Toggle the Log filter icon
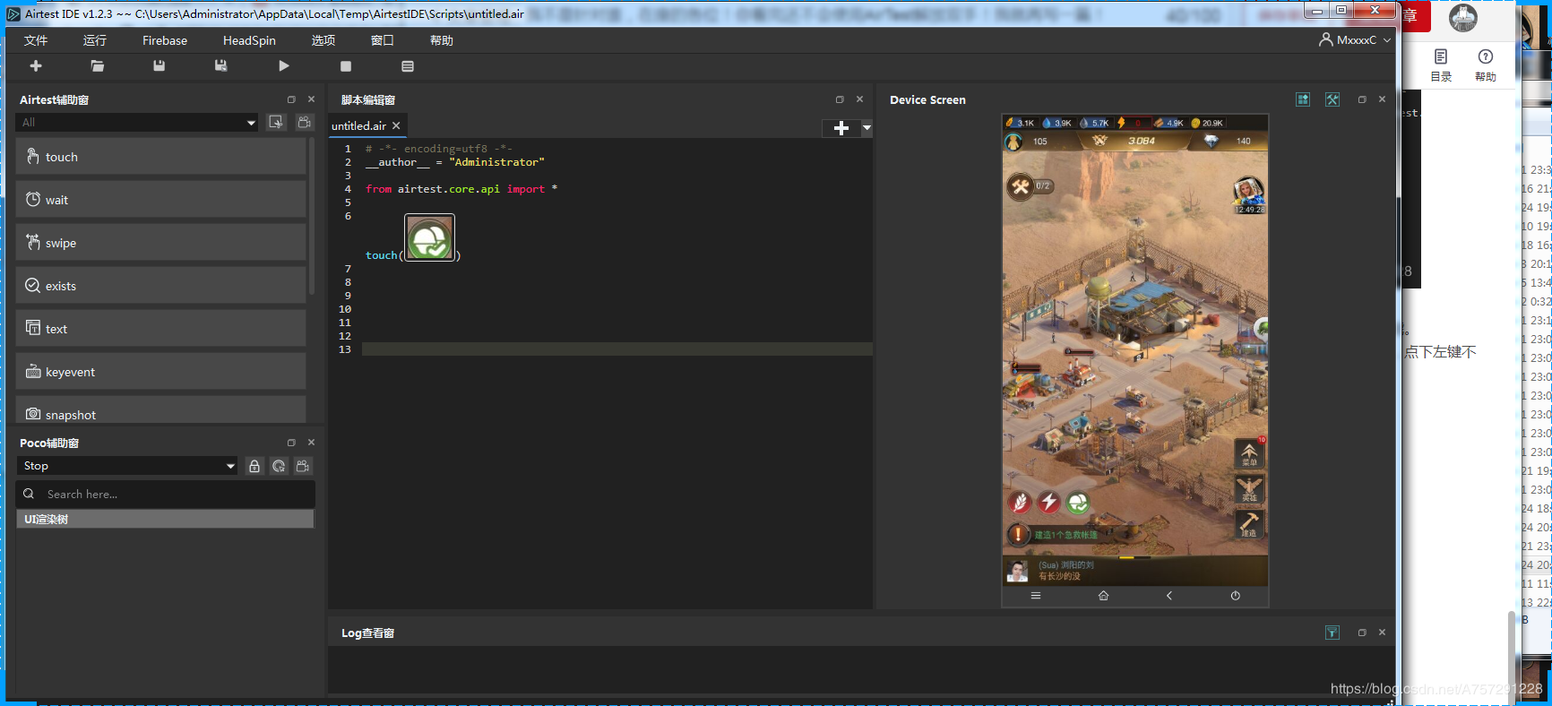 tap(1332, 633)
